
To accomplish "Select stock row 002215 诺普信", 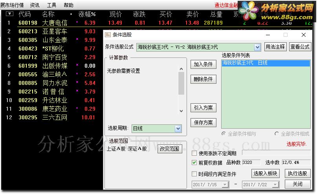I will [x=52, y=92].
